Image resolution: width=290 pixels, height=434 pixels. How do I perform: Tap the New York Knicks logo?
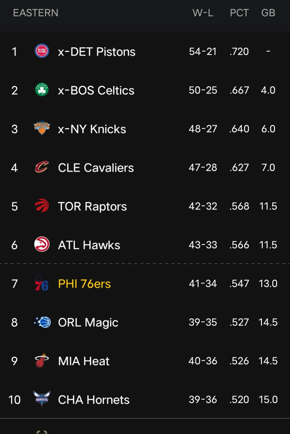41,129
